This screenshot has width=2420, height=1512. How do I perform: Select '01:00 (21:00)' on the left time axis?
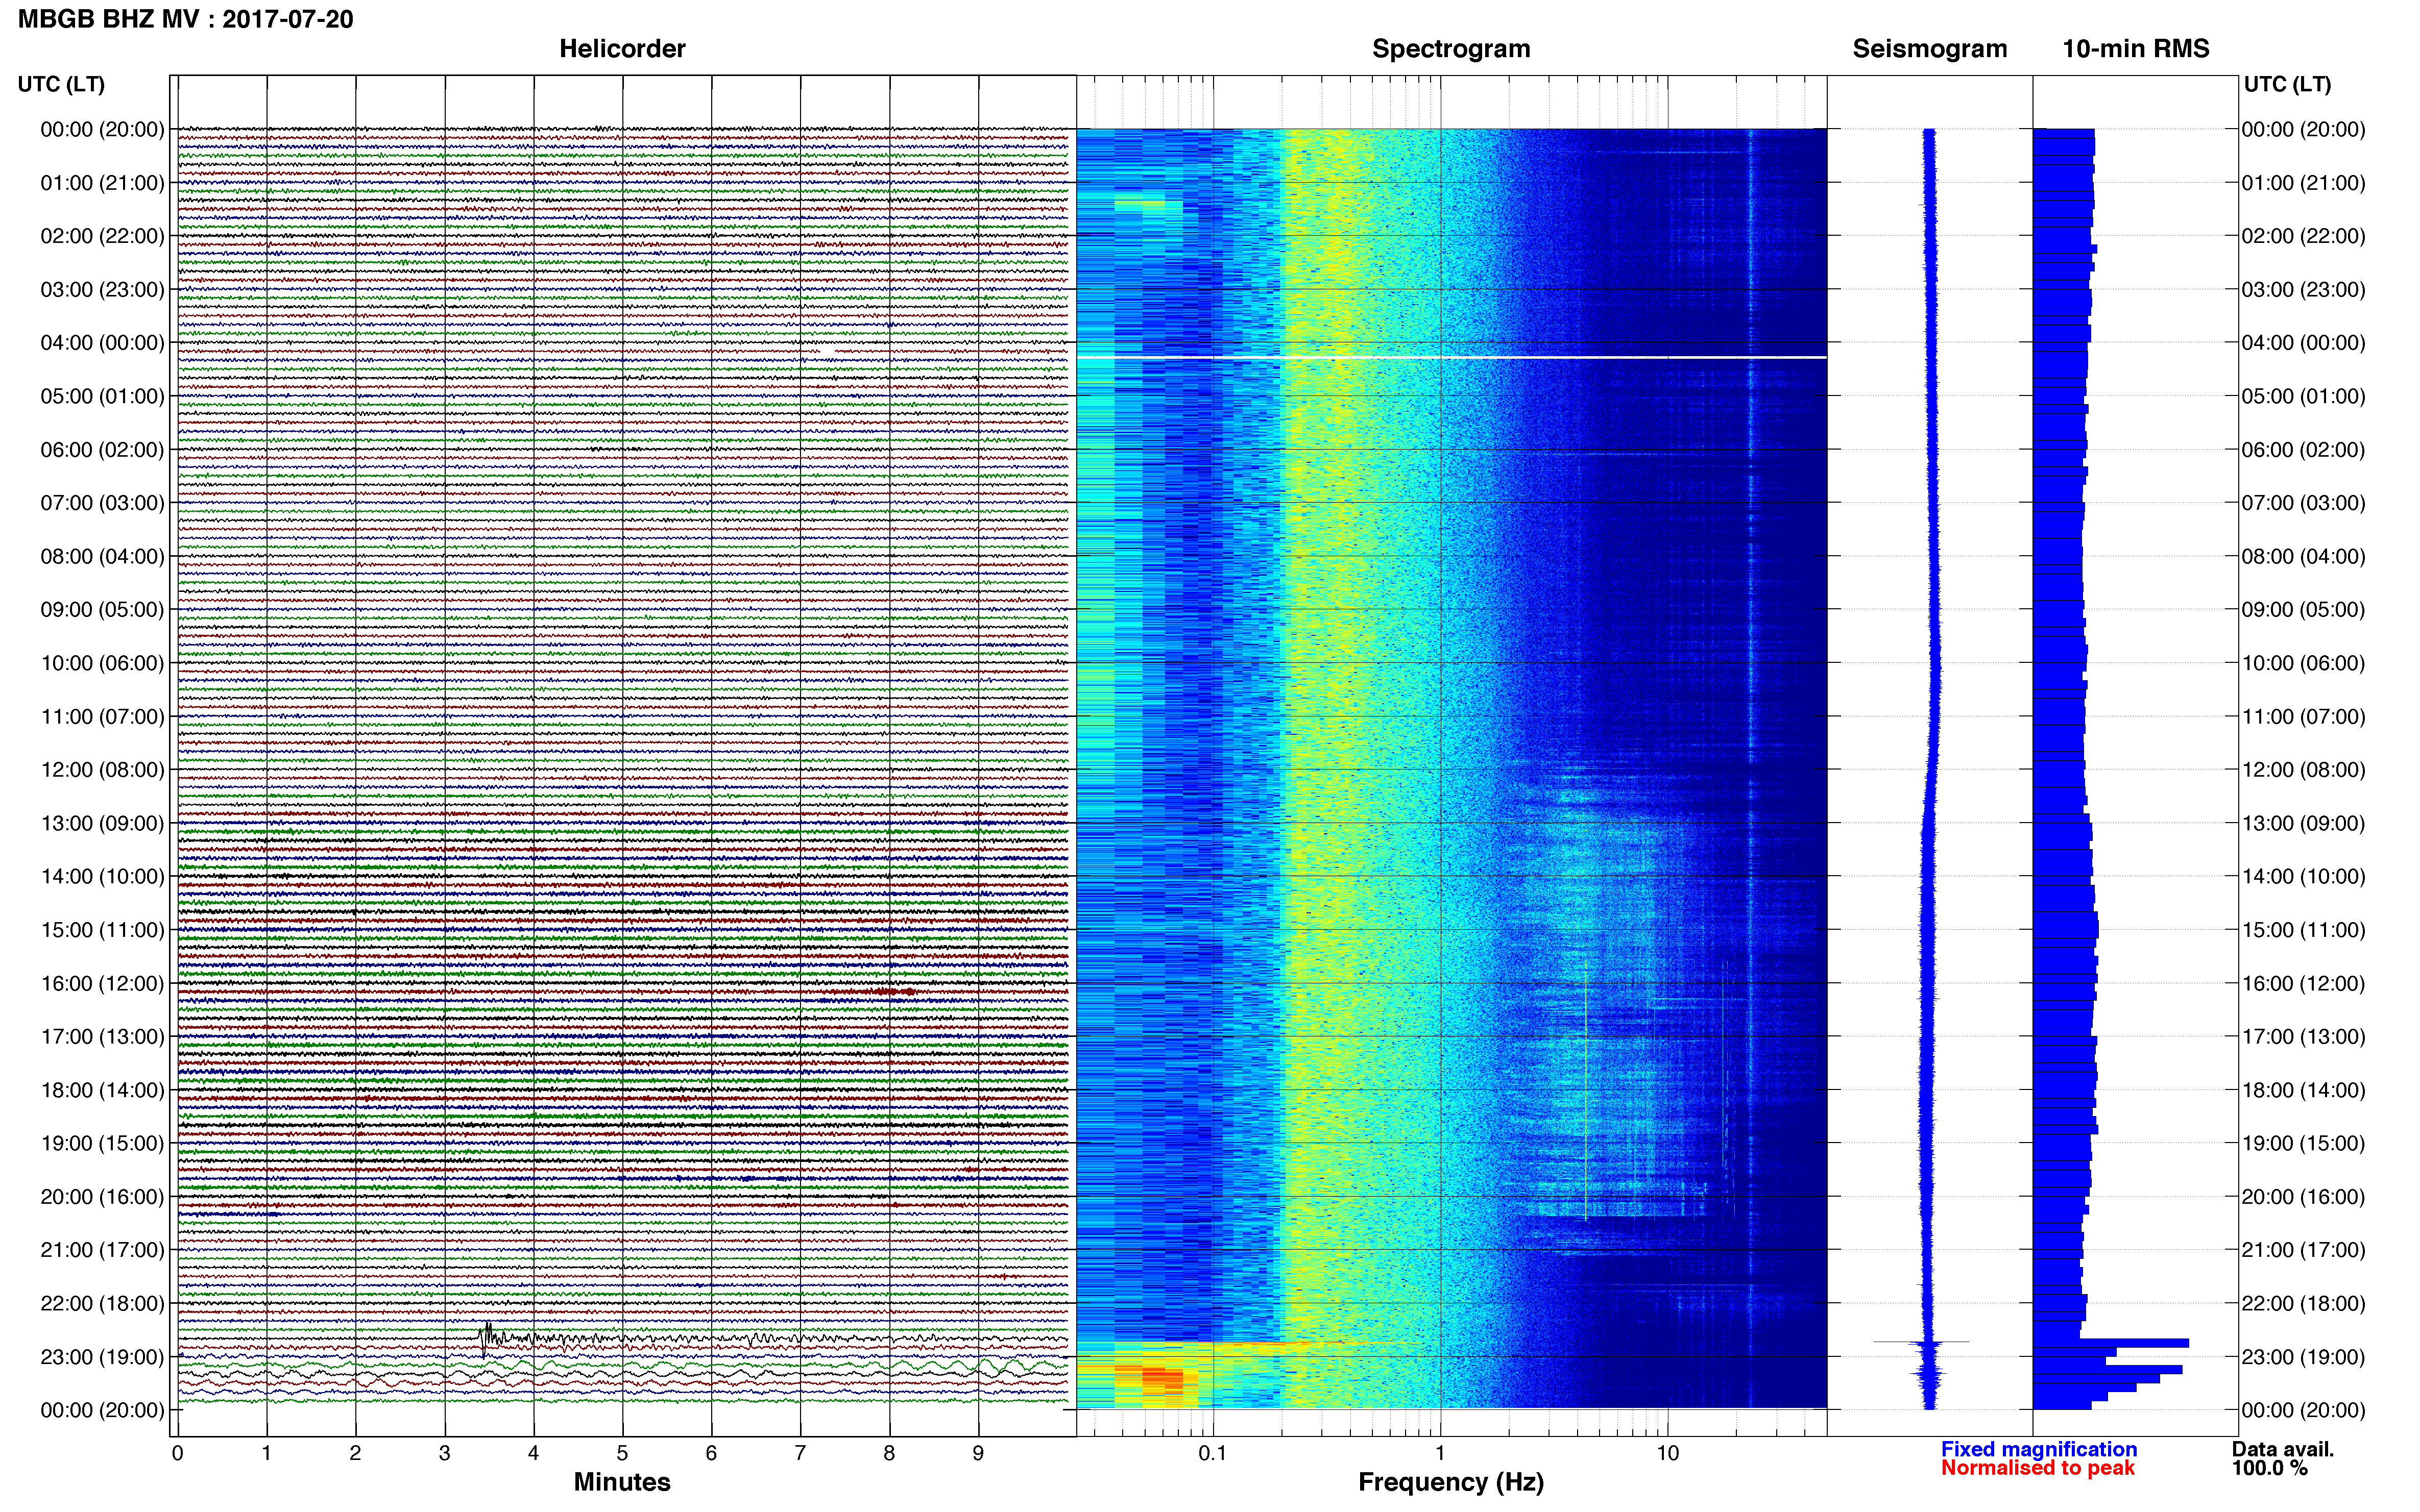[x=102, y=183]
